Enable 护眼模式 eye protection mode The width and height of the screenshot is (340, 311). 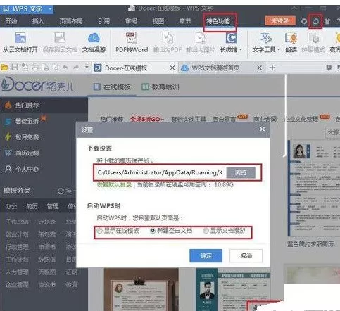pyautogui.click(x=313, y=42)
